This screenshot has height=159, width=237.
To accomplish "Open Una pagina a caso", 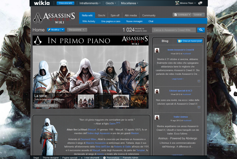I will 111,21.
